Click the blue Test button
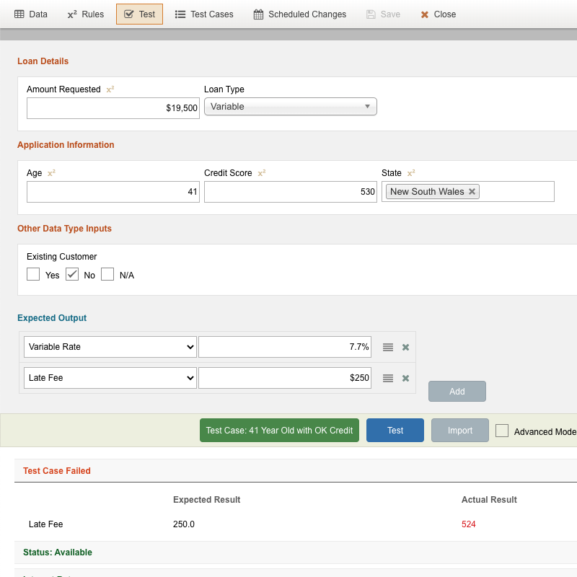Viewport: 577px width, 577px height. (395, 430)
